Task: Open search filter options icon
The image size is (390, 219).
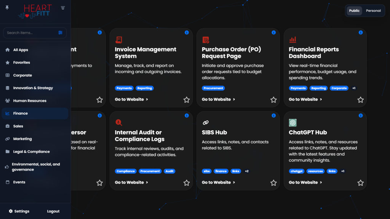Action: [60, 33]
